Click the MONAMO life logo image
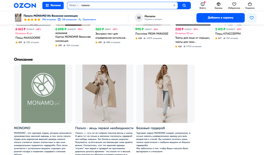Viewport: 264px width, 155px height. tap(43, 94)
